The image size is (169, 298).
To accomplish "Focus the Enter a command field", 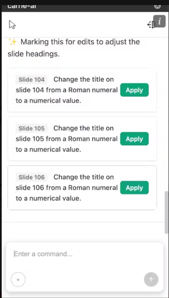I will [84, 254].
